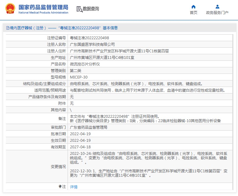Open the 政务服务门户 text link

click(217, 13)
